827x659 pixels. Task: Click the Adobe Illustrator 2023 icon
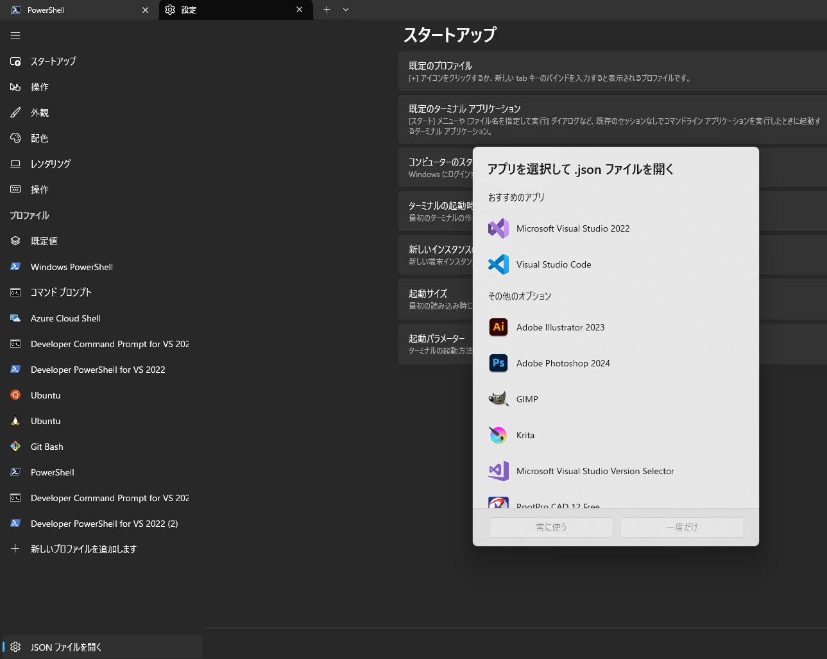[499, 327]
